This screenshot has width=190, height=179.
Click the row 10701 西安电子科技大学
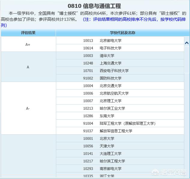pyautogui.click(x=120, y=71)
